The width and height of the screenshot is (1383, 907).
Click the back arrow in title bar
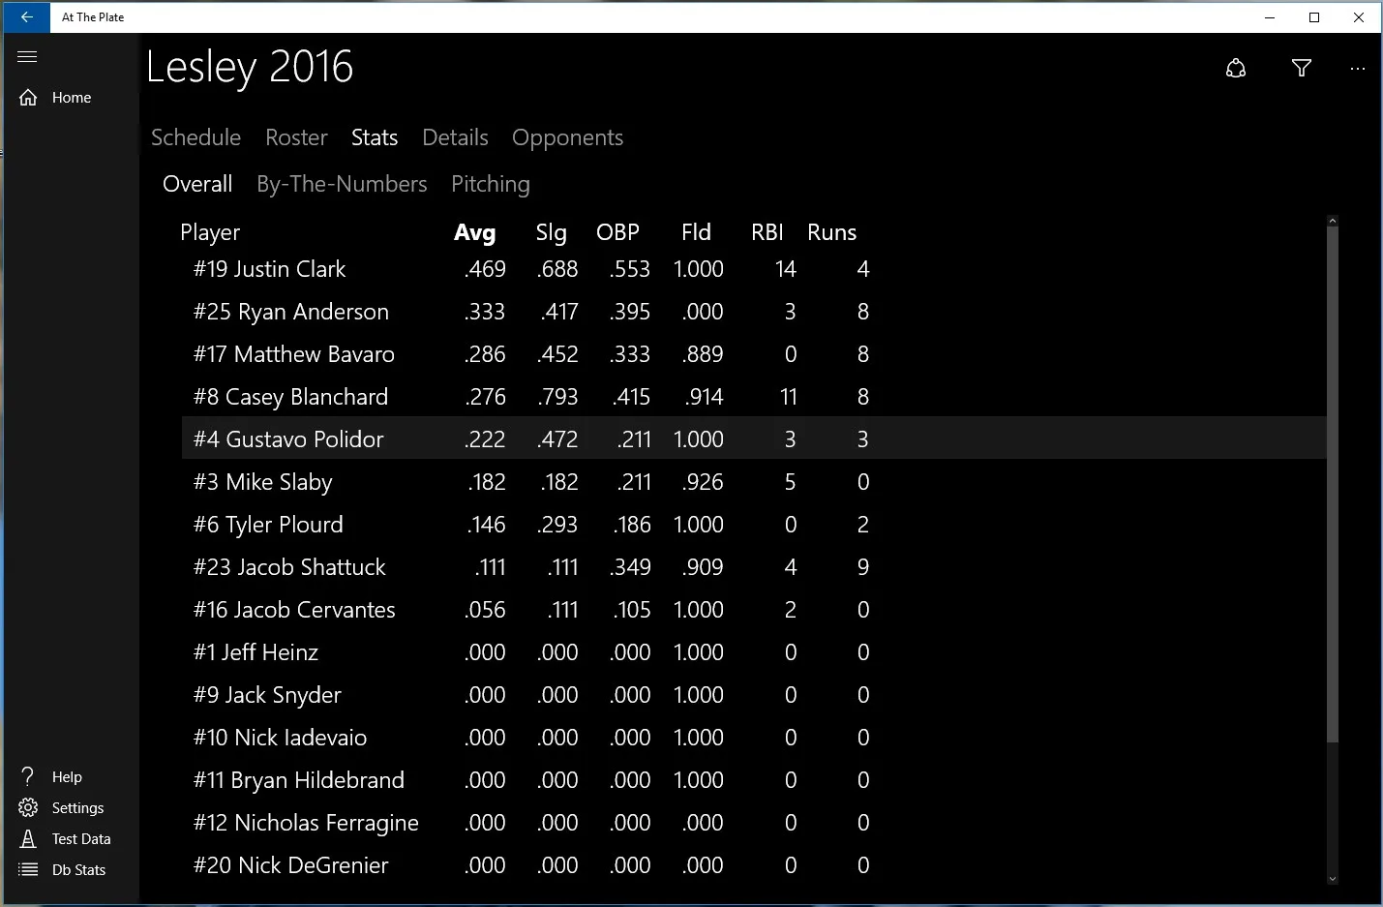tap(27, 16)
